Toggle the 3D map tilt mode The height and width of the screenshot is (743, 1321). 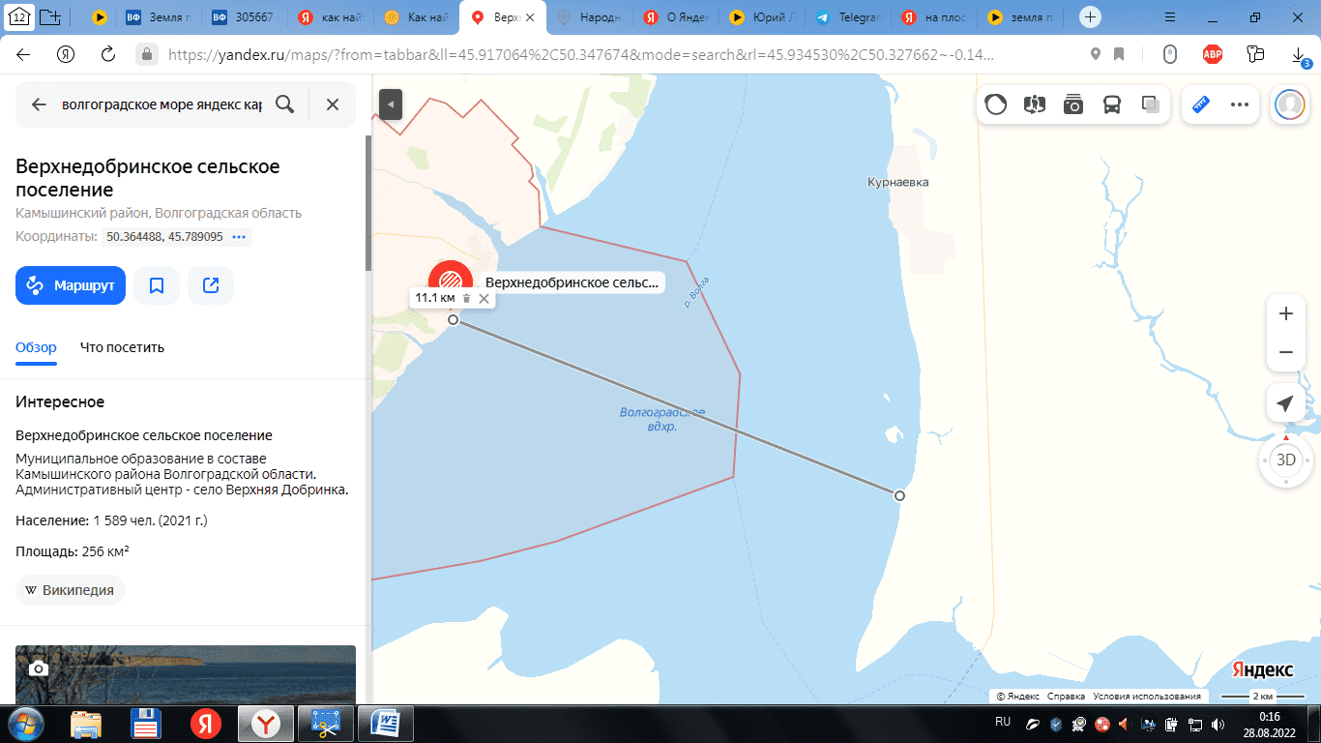point(1285,460)
